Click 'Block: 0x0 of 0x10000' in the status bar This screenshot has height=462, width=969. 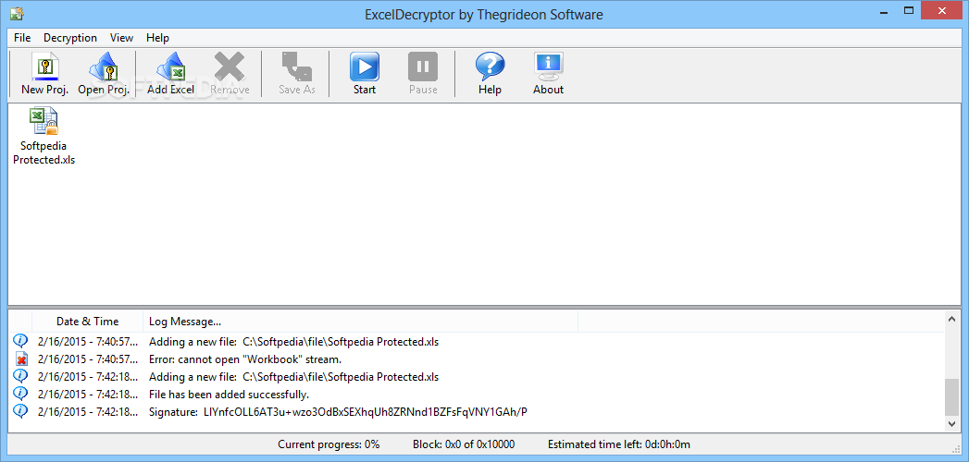coord(464,444)
